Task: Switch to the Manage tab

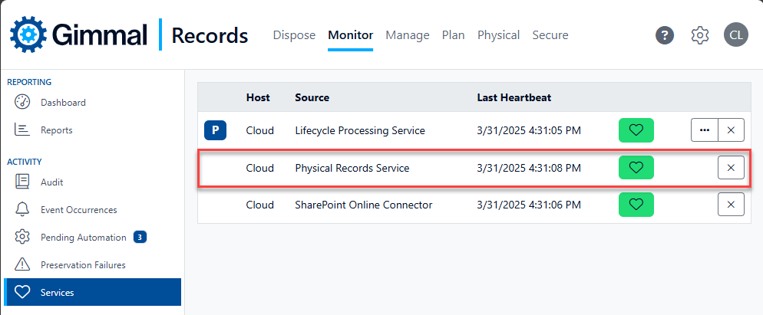Action: point(407,35)
